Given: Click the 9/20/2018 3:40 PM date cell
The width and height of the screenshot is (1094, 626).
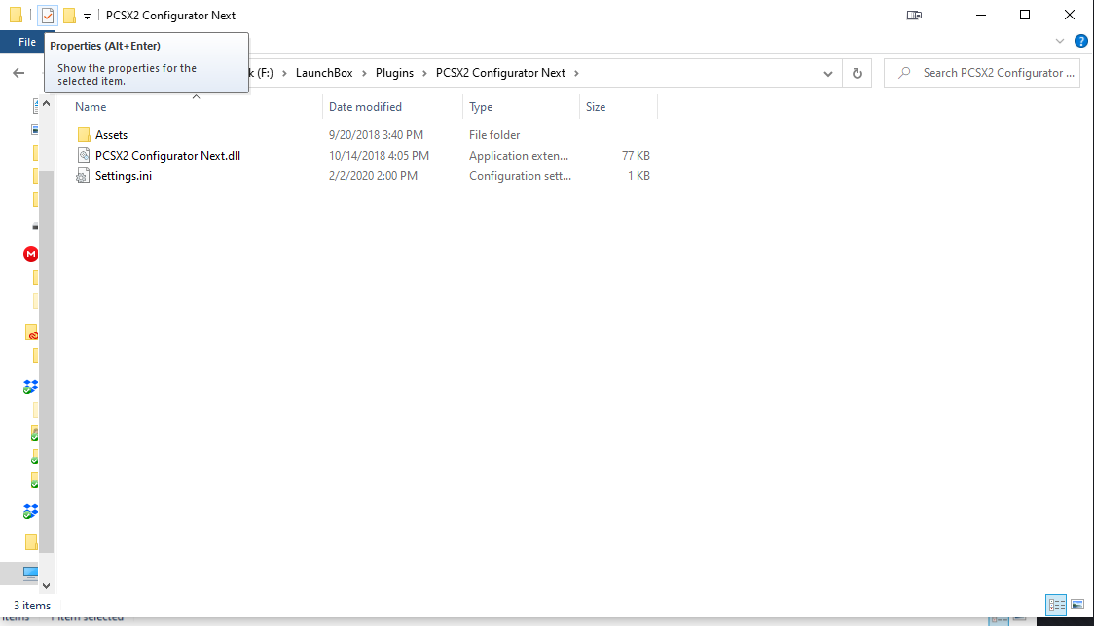Looking at the screenshot, I should coord(376,134).
